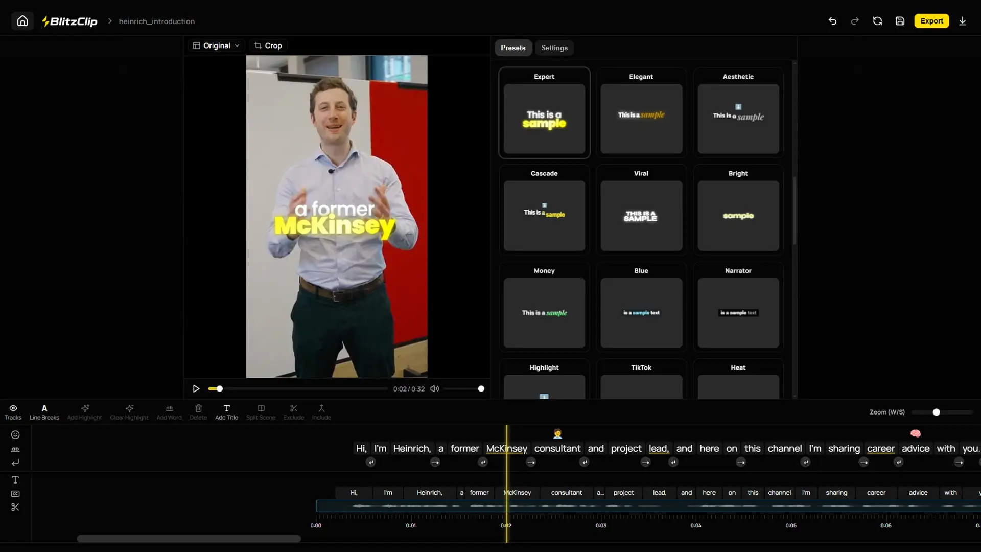Pick the Bright caption preset
This screenshot has height=552, width=981.
click(x=738, y=210)
